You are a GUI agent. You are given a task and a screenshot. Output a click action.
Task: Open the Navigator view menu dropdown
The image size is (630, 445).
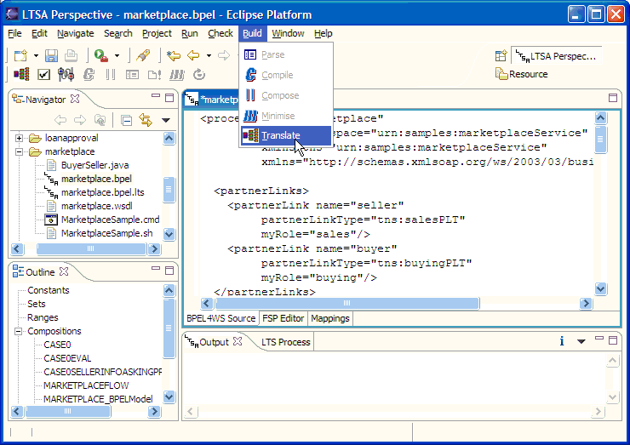(165, 121)
